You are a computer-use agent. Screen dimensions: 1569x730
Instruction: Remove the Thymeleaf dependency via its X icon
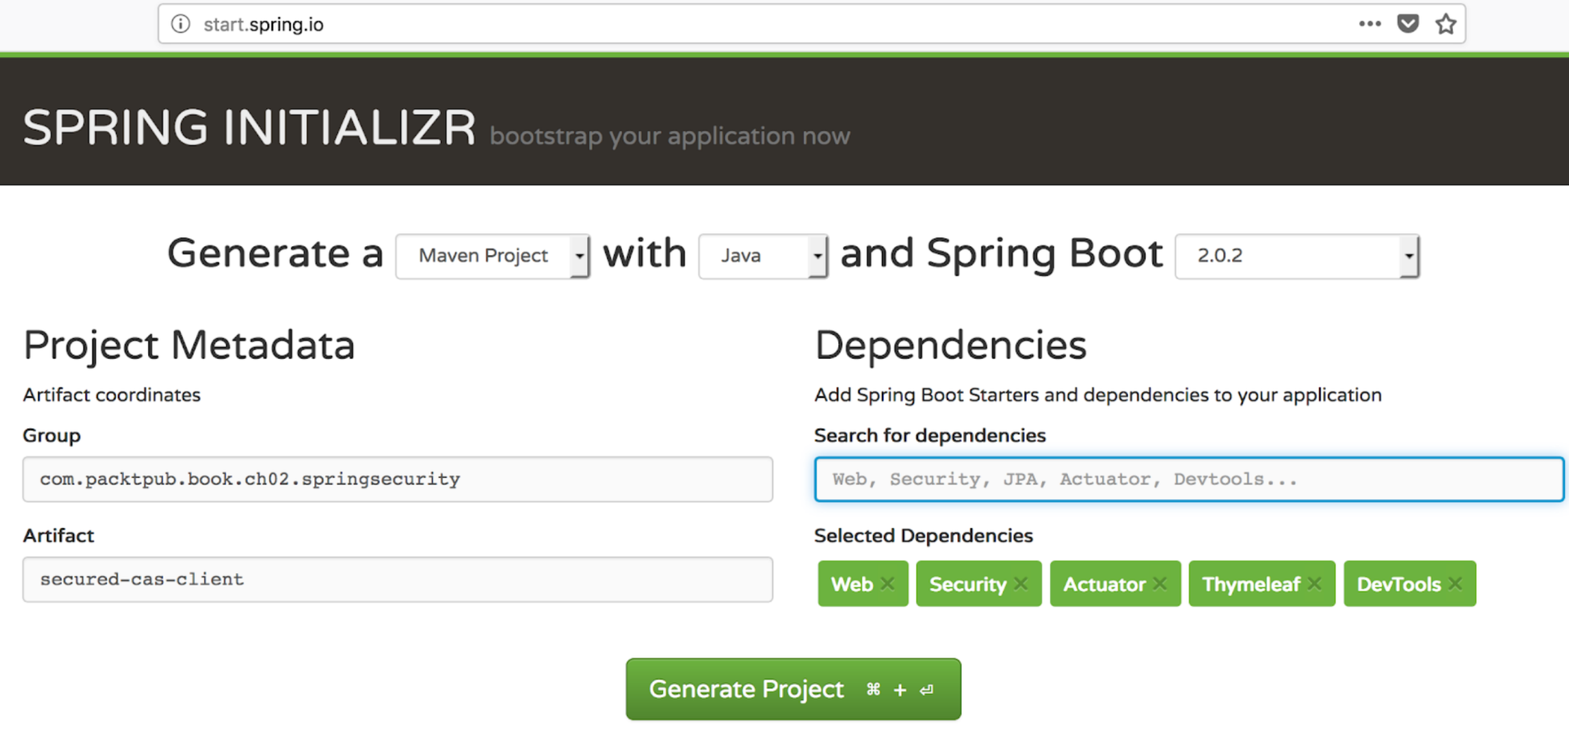1315,584
